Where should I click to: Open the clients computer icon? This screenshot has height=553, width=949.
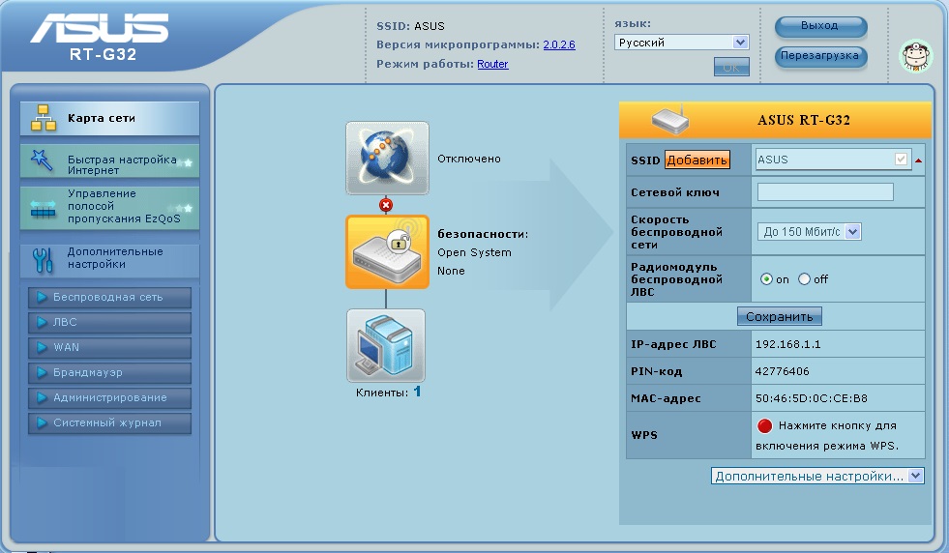click(386, 345)
